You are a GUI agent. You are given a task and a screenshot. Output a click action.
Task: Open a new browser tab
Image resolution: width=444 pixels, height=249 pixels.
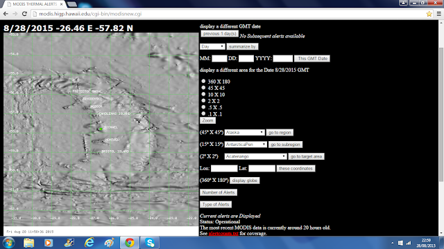coord(72,4)
